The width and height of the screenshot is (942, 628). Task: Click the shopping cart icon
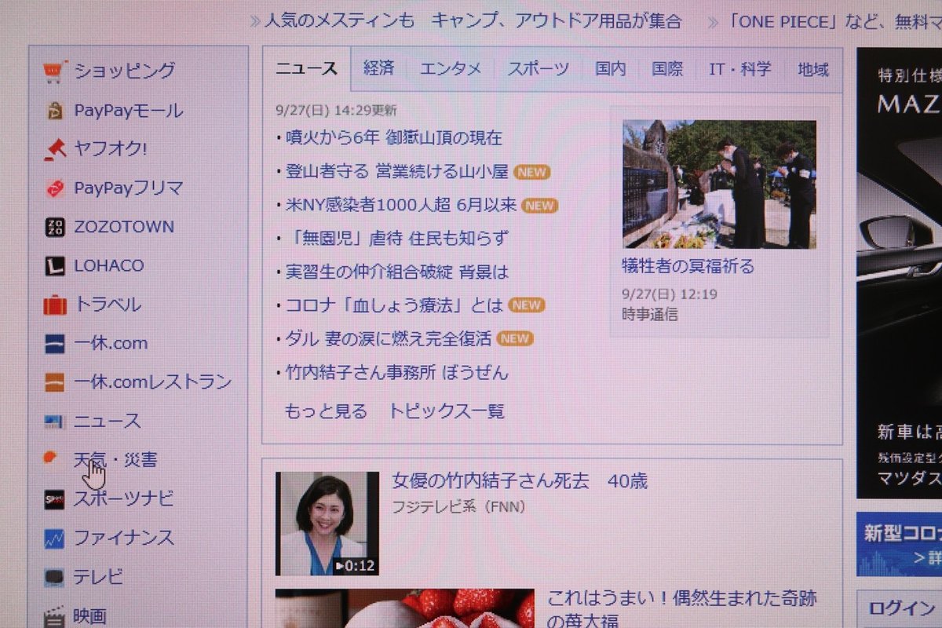pos(53,71)
